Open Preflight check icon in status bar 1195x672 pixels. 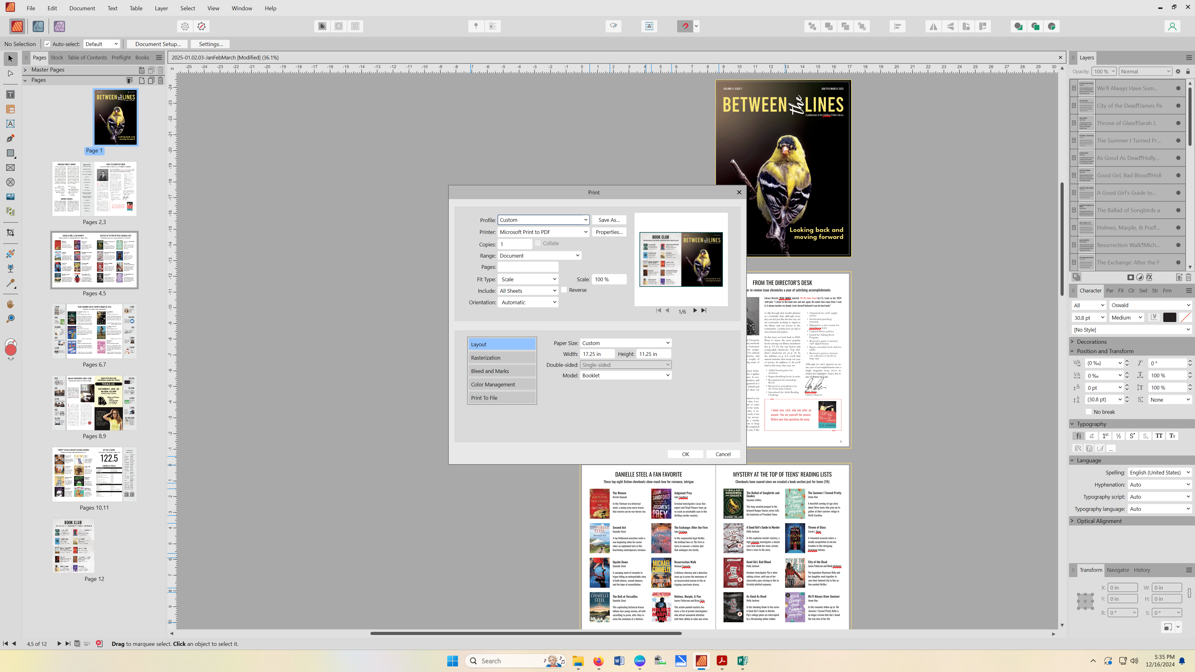tap(99, 643)
